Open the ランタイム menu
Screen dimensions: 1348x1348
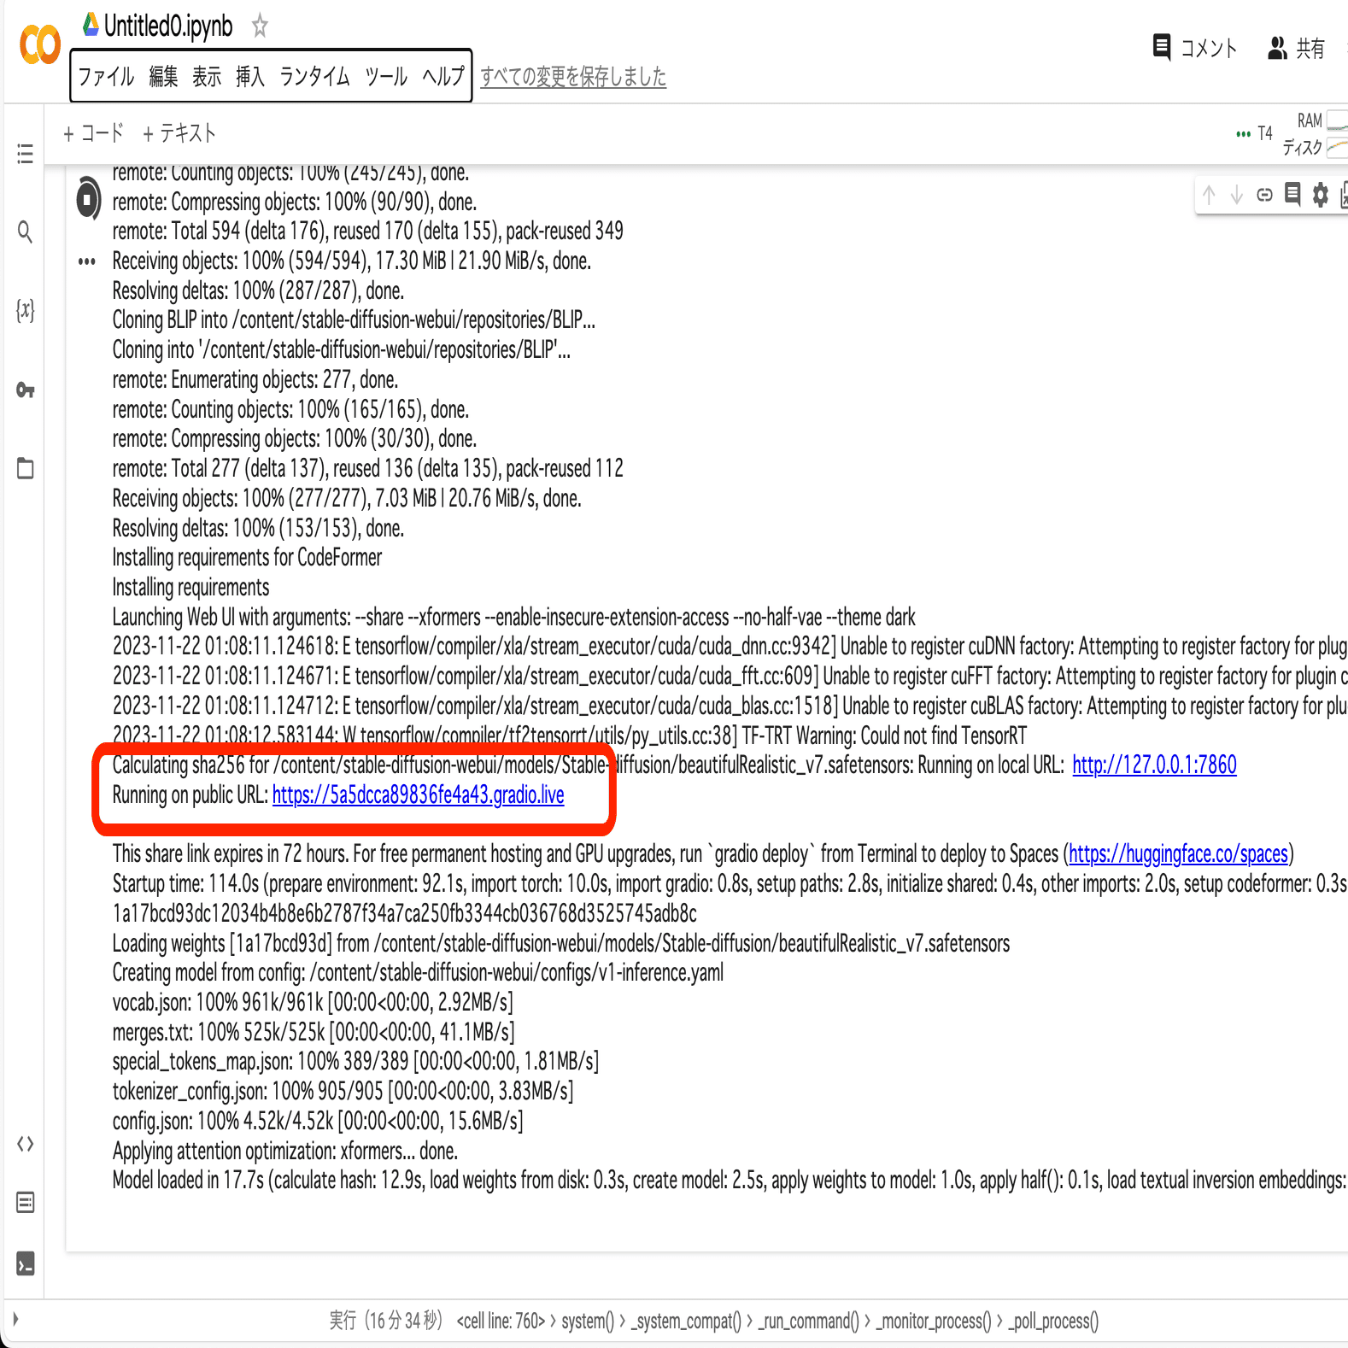[315, 77]
